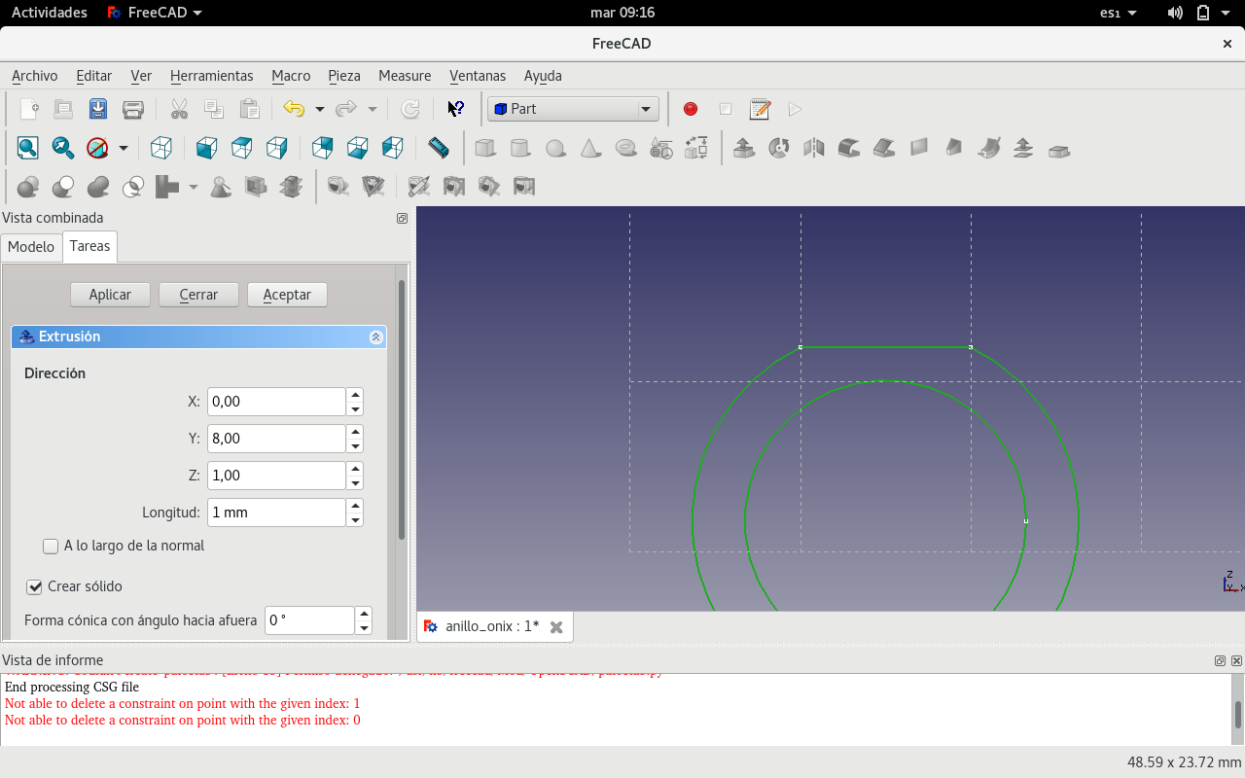Click the Fillet tool icon

pos(849,148)
